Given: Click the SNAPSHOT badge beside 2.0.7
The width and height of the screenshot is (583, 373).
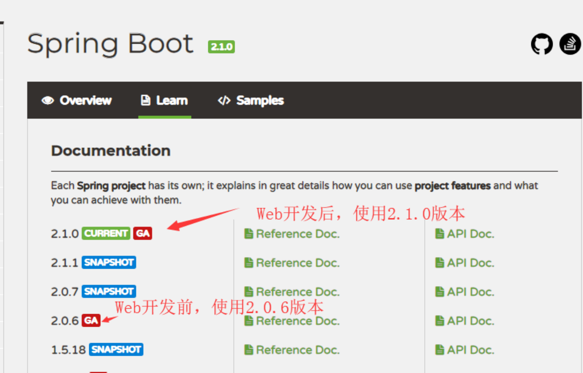Looking at the screenshot, I should [x=109, y=291].
